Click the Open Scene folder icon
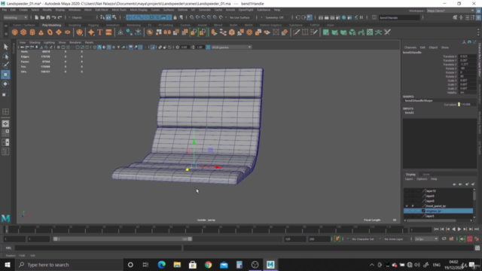 (x=42, y=17)
